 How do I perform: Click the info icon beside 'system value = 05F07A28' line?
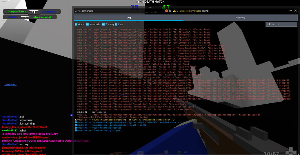click(76, 122)
